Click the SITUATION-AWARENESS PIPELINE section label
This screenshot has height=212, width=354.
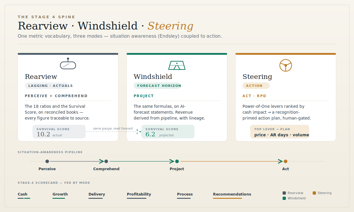[x=50, y=152]
